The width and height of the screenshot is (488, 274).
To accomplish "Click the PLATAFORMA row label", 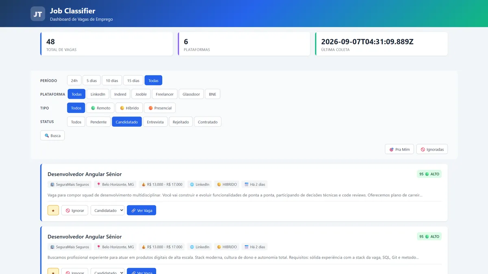I will pyautogui.click(x=53, y=94).
